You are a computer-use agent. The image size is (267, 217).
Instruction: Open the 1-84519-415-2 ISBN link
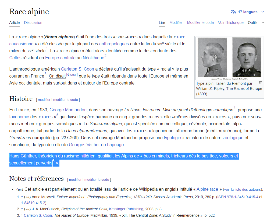click(33, 203)
